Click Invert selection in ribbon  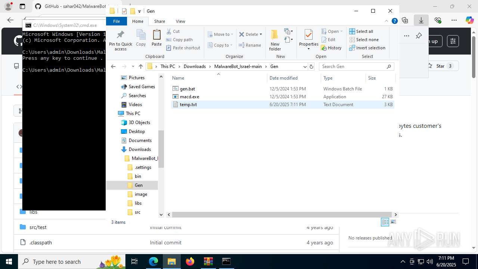coord(367,48)
